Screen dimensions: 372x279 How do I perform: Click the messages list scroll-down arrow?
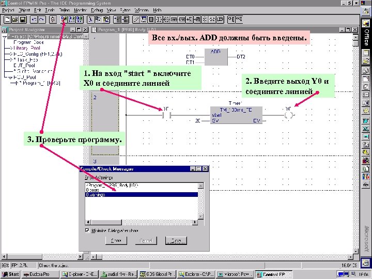pos(200,216)
